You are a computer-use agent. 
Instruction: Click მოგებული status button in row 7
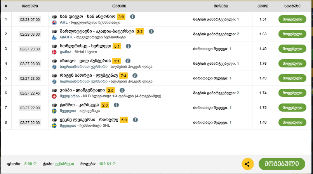click(x=292, y=108)
